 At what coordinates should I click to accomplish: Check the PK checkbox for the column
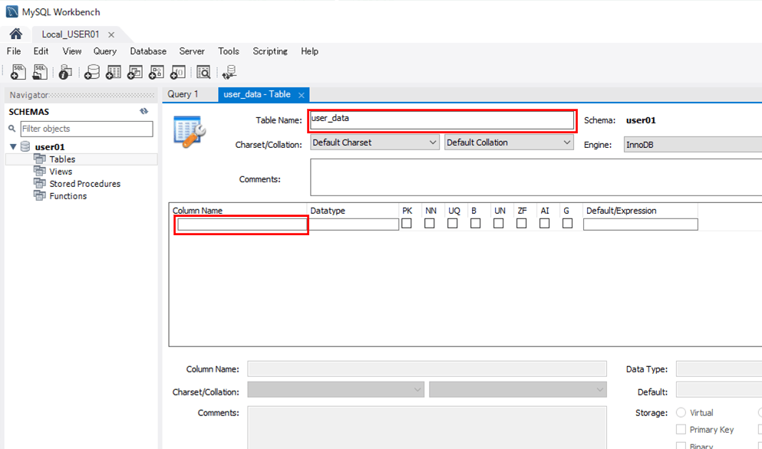407,224
